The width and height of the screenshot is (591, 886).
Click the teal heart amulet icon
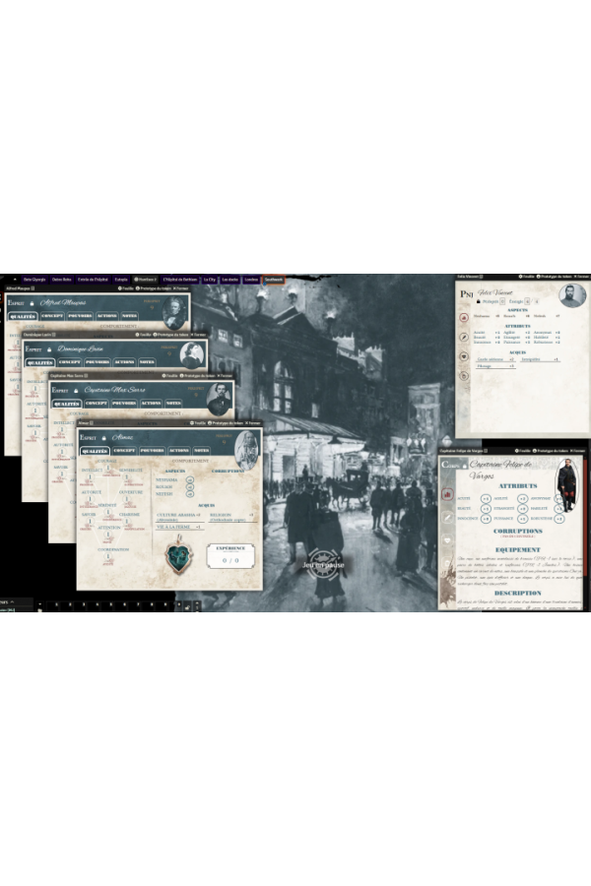[x=177, y=556]
